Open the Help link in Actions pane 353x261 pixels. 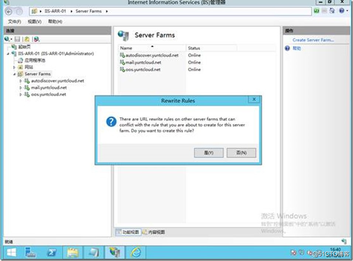[297, 48]
